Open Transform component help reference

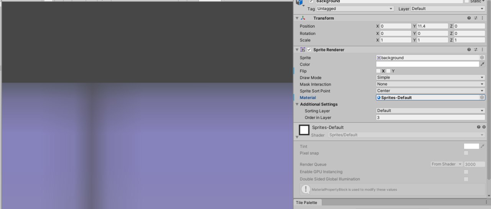pyautogui.click(x=469, y=18)
